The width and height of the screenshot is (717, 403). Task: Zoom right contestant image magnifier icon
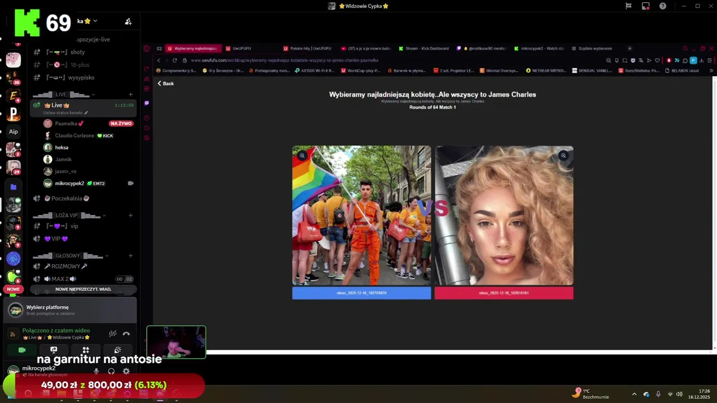(x=563, y=156)
